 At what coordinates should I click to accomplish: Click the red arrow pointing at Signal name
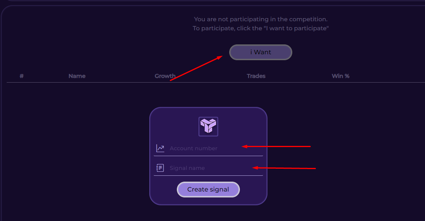tap(284, 168)
